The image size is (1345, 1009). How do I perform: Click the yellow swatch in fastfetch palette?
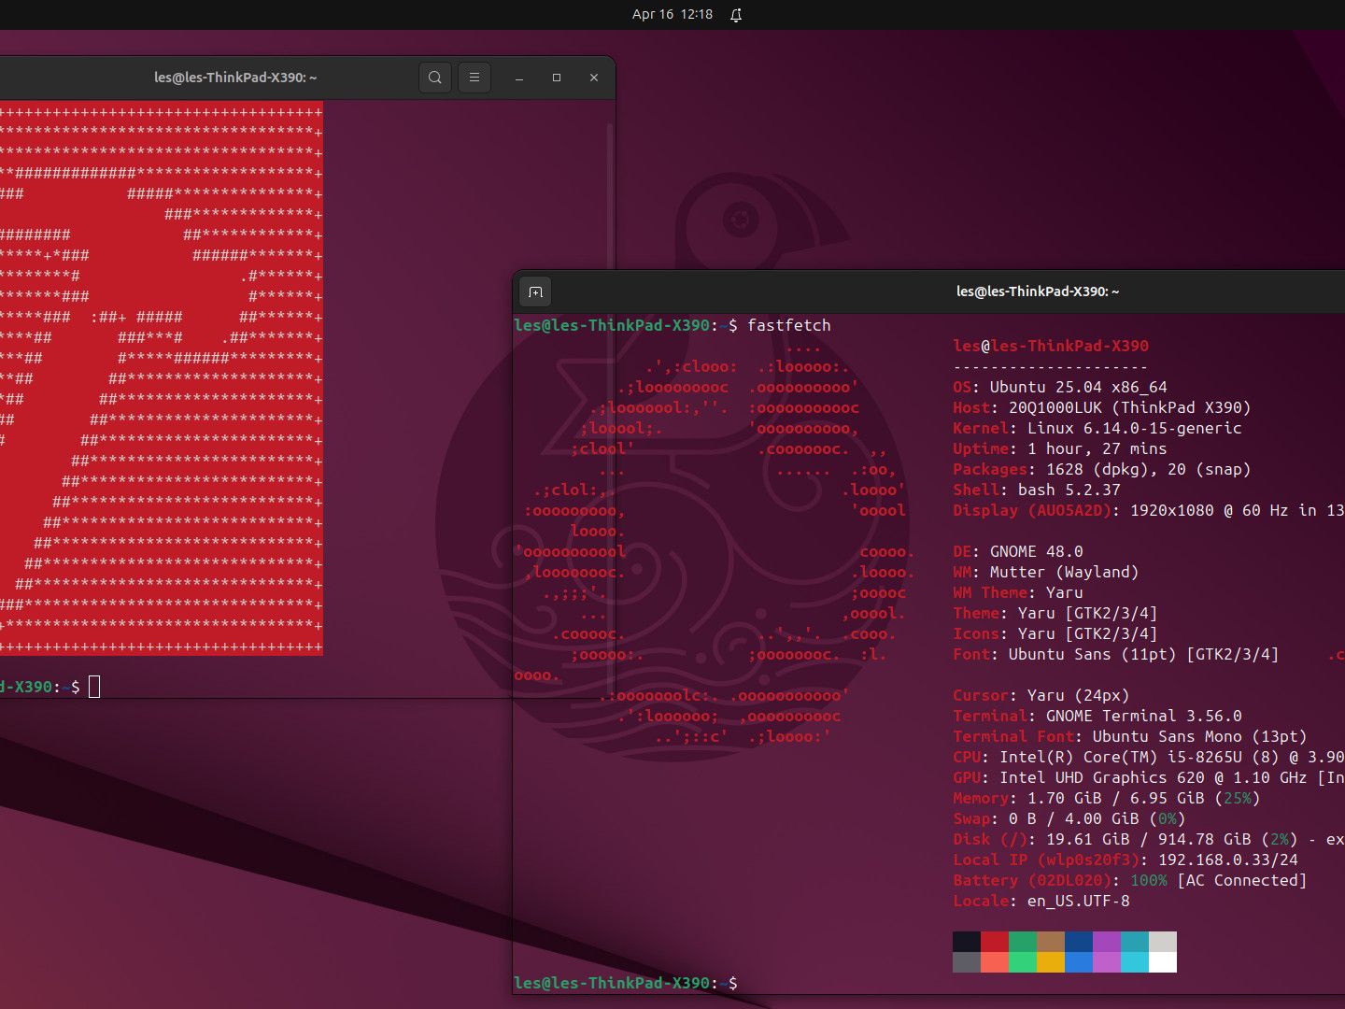[1051, 962]
